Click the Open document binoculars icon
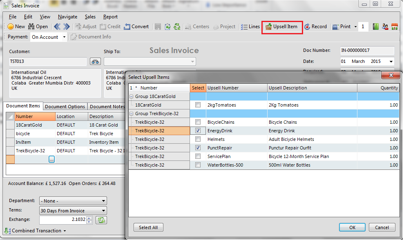404x245 pixels. pyautogui.click(x=31, y=27)
